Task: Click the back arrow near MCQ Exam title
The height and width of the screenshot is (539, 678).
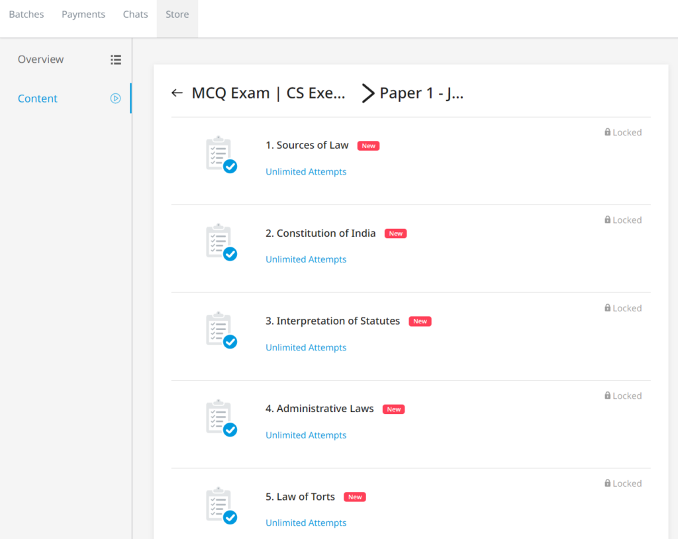Action: tap(177, 93)
